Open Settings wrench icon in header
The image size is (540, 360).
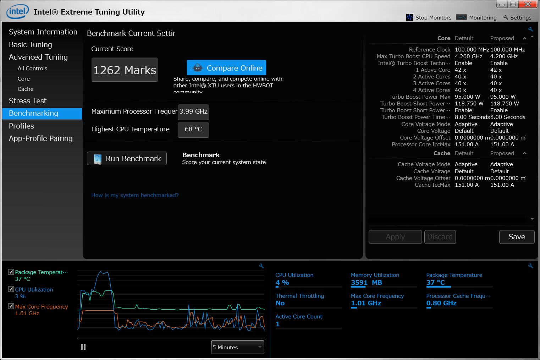pyautogui.click(x=506, y=17)
